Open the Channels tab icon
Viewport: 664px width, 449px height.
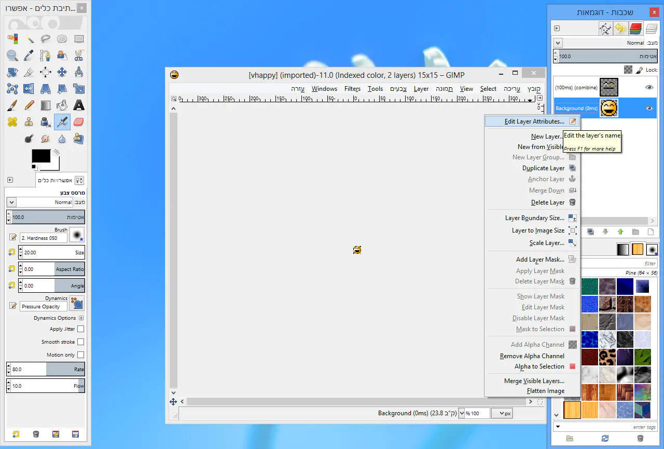(636, 29)
